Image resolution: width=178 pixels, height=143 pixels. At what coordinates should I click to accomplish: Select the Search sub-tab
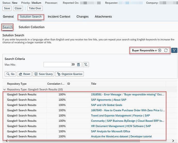tap(7, 27)
